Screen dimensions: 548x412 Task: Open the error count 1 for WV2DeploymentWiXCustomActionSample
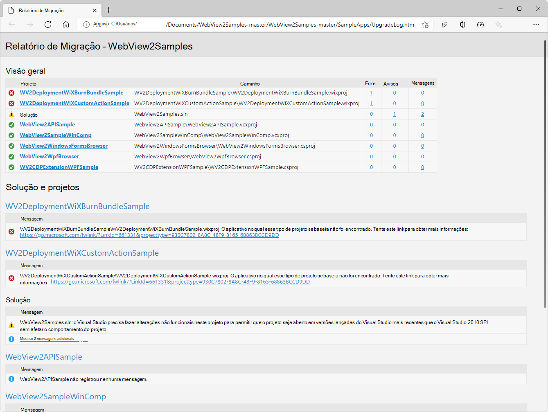point(371,103)
